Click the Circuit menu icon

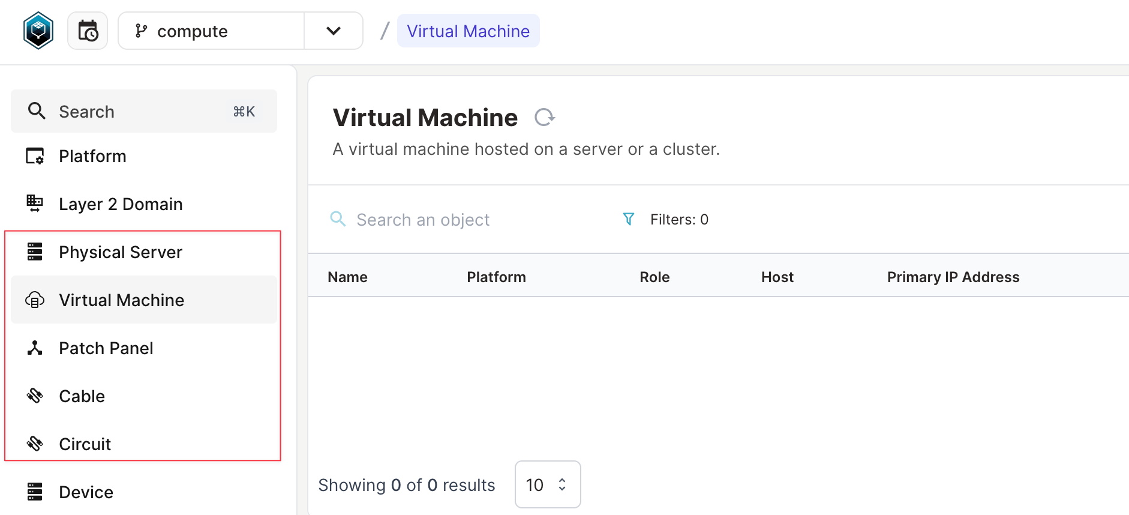pos(35,444)
